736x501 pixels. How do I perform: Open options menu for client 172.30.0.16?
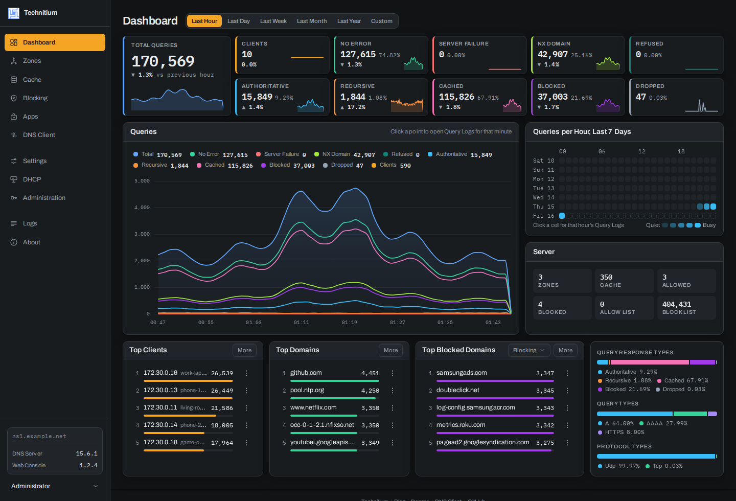point(246,373)
